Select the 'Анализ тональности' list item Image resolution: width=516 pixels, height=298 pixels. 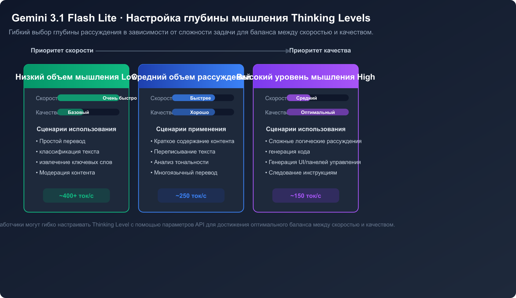tap(181, 162)
